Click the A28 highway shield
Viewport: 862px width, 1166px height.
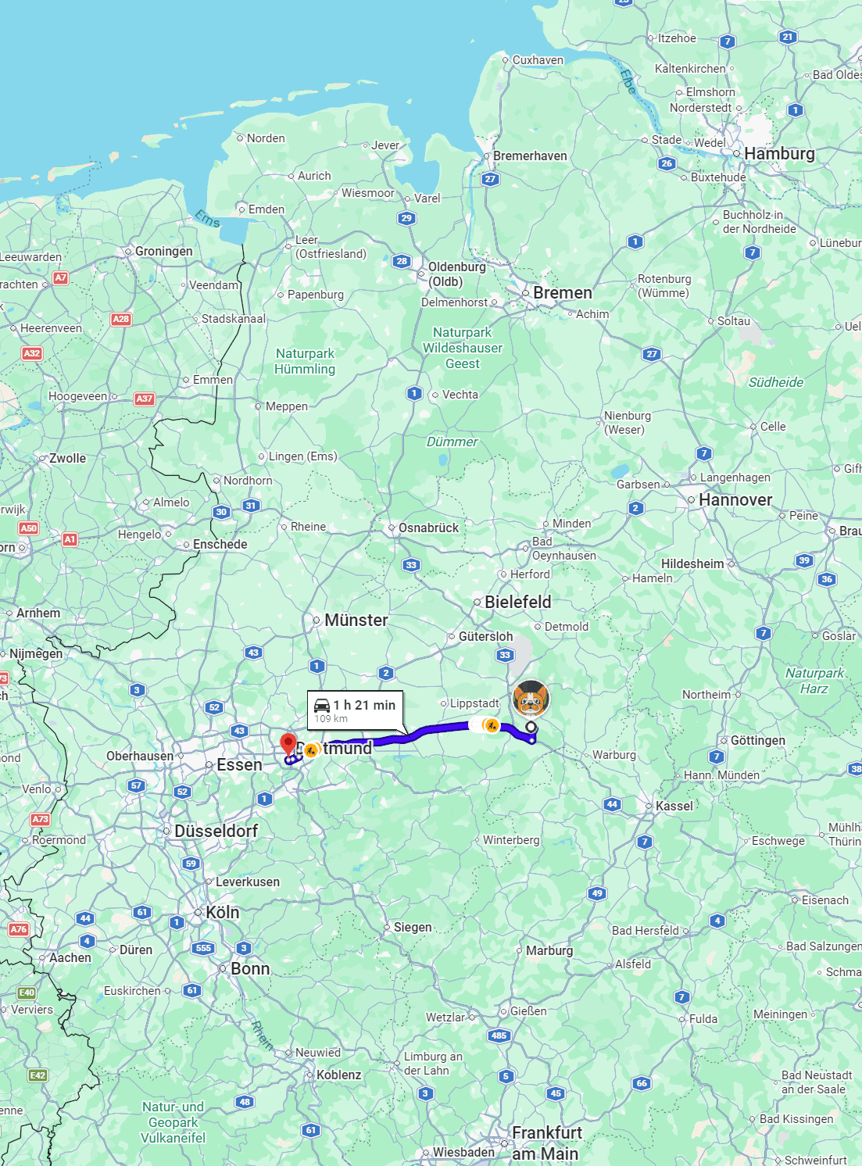[x=120, y=319]
